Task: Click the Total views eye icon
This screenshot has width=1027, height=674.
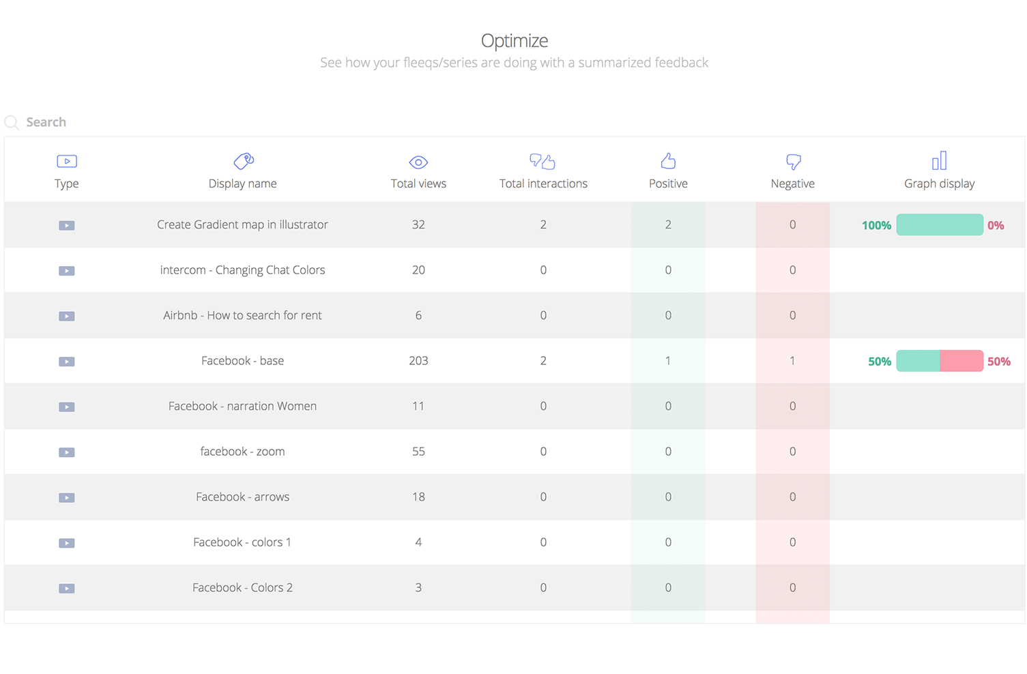Action: [418, 162]
